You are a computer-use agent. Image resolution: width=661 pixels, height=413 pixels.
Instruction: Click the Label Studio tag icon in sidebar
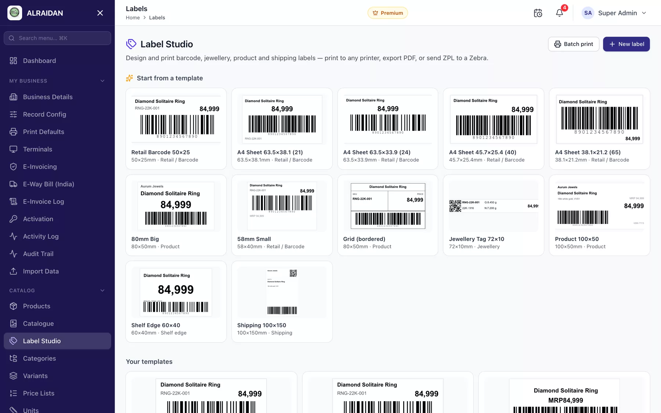pyautogui.click(x=13, y=341)
